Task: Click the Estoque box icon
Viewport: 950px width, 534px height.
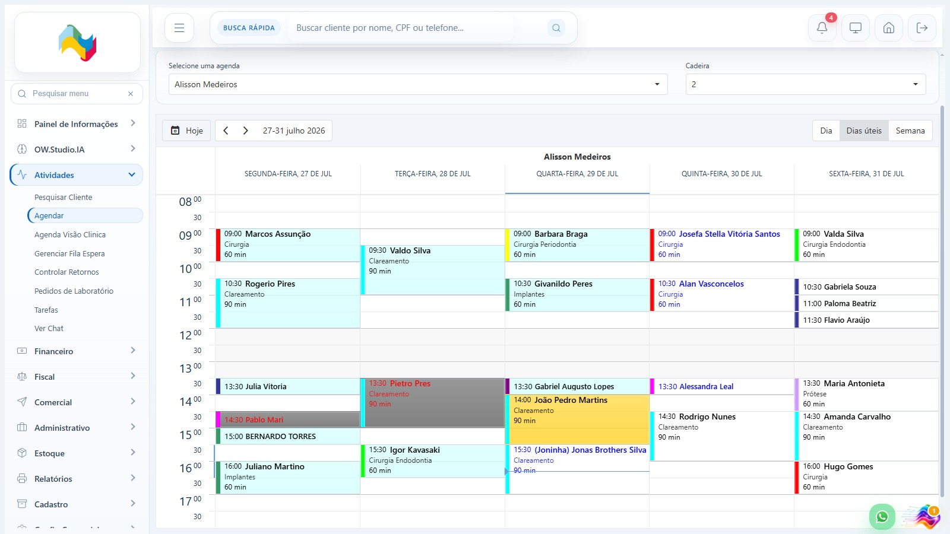Action: 22,453
